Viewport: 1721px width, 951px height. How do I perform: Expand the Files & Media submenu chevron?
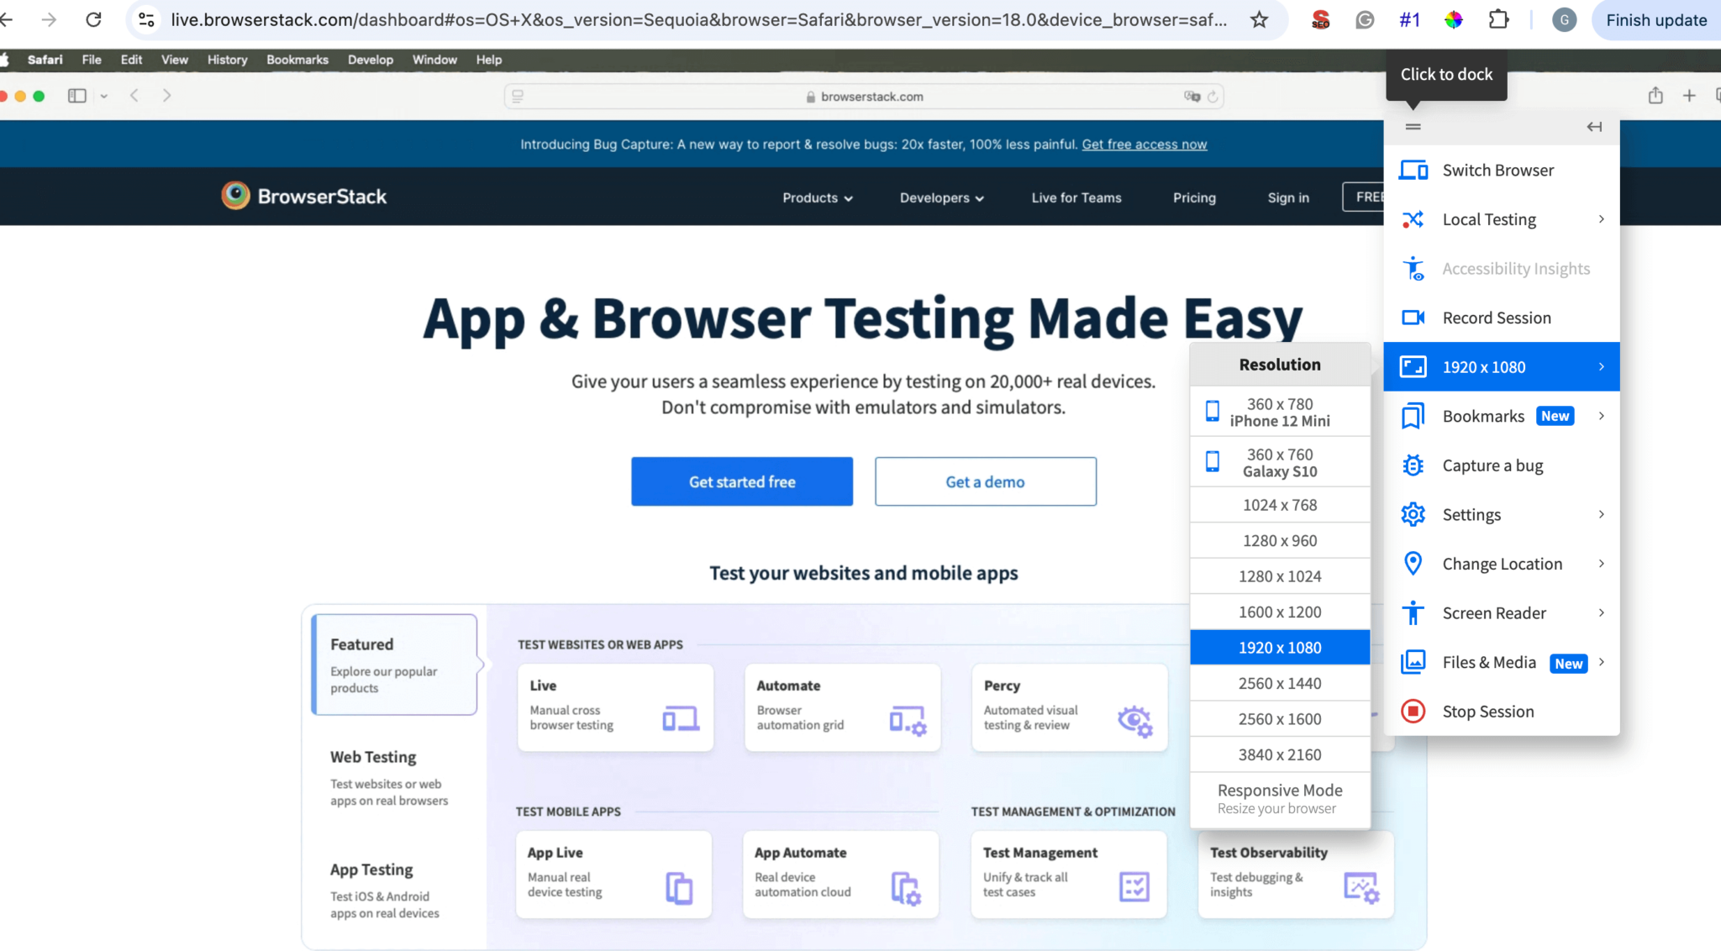point(1601,662)
